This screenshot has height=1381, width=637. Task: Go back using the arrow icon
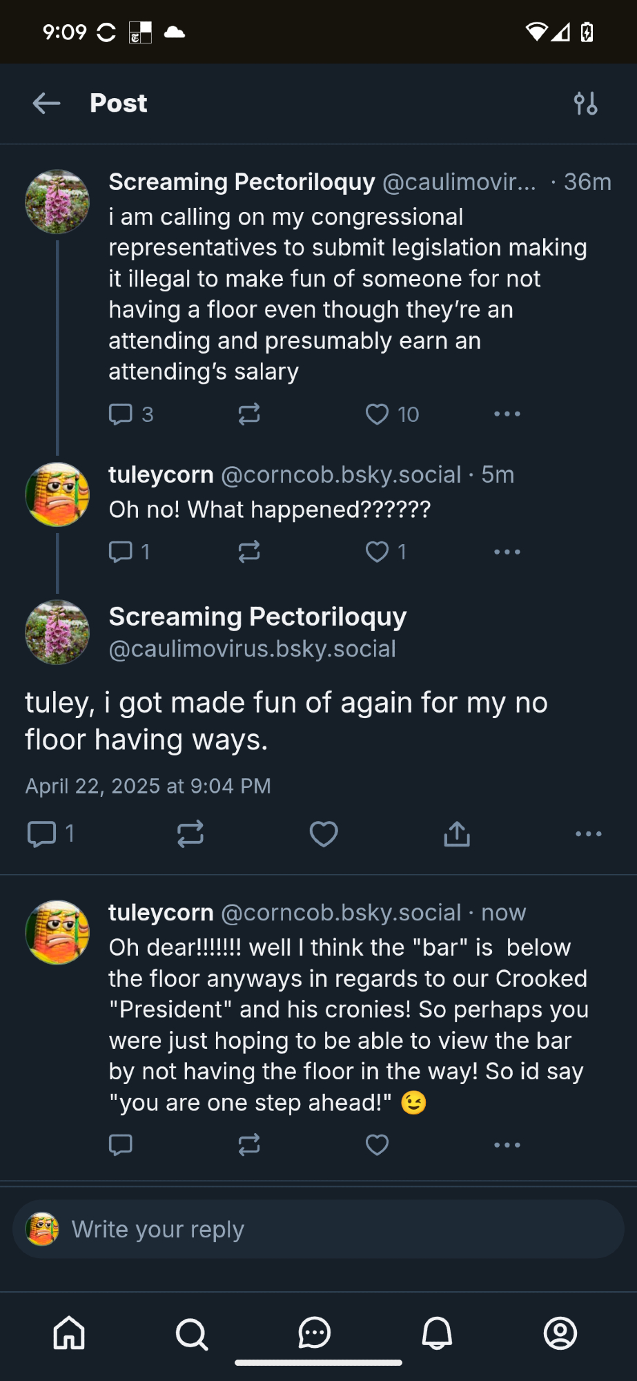(x=46, y=104)
